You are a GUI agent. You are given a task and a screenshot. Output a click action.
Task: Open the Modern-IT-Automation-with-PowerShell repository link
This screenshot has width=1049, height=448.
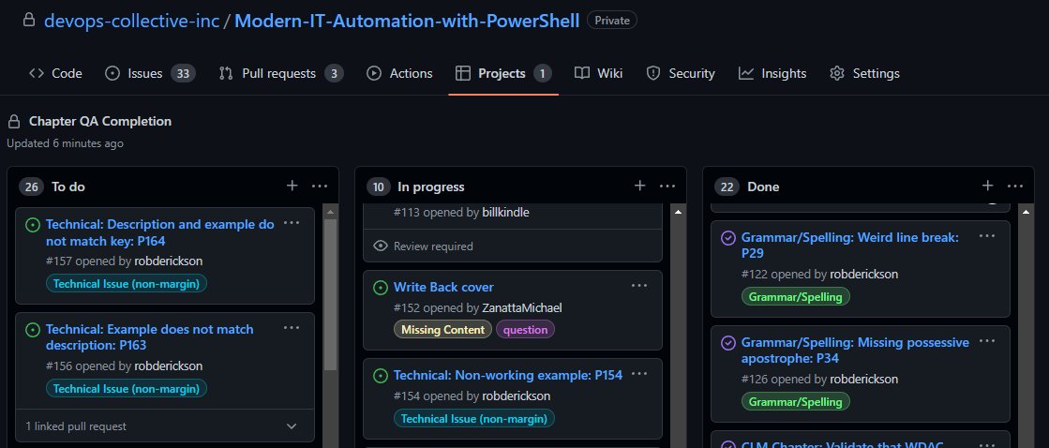tap(407, 21)
